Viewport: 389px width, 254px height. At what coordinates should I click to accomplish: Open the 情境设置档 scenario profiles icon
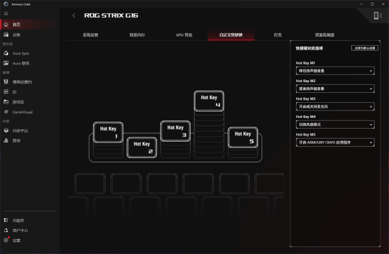click(x=6, y=82)
